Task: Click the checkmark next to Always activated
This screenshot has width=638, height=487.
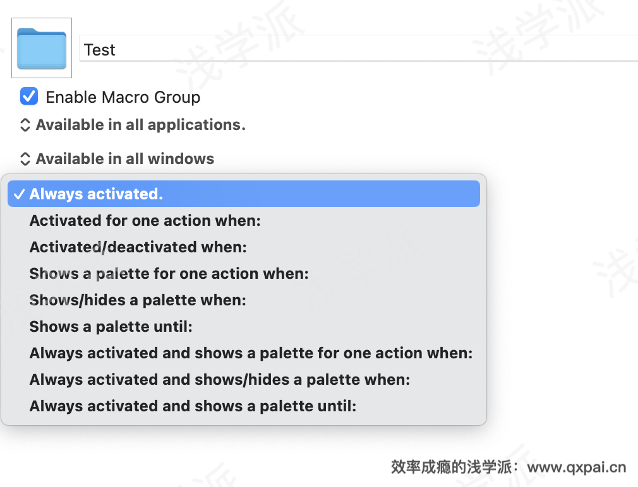Action: coord(19,194)
